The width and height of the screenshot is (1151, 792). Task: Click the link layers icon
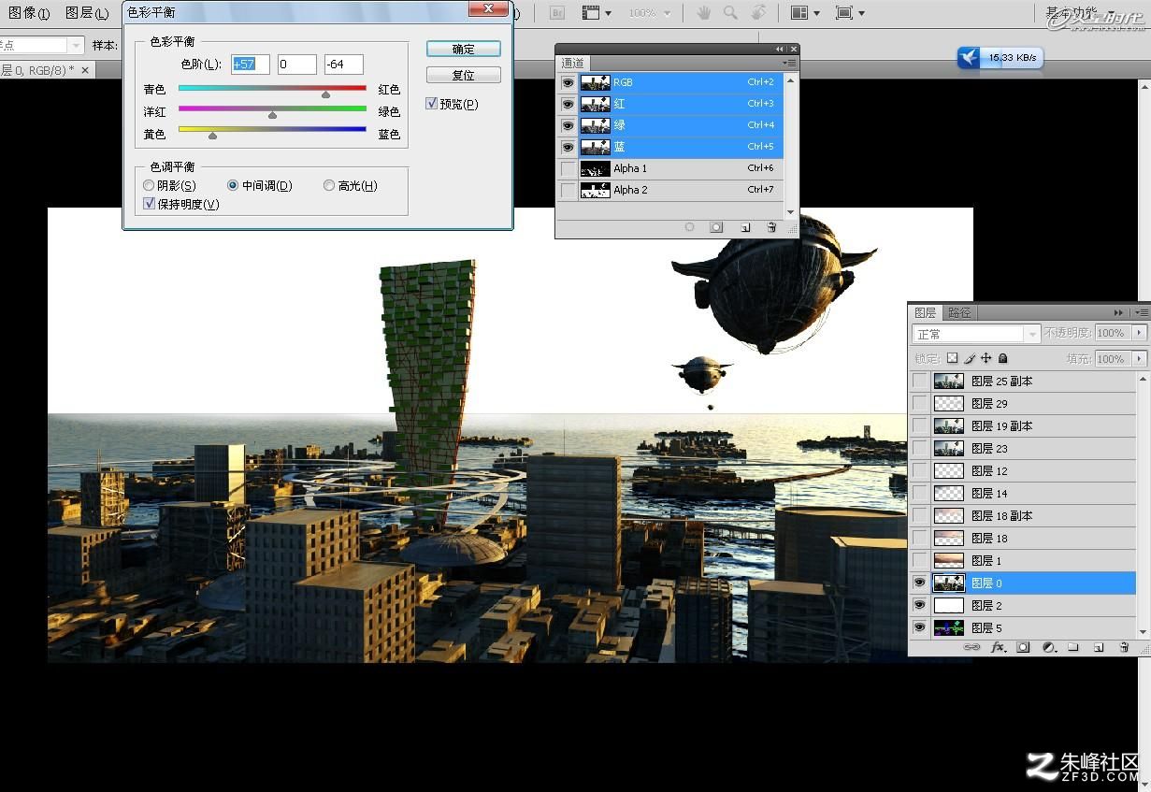coord(972,647)
